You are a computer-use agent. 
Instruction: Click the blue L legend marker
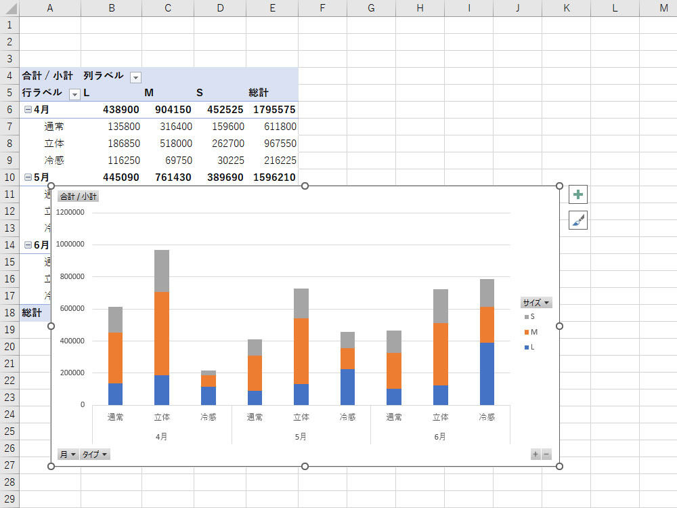[x=525, y=347]
